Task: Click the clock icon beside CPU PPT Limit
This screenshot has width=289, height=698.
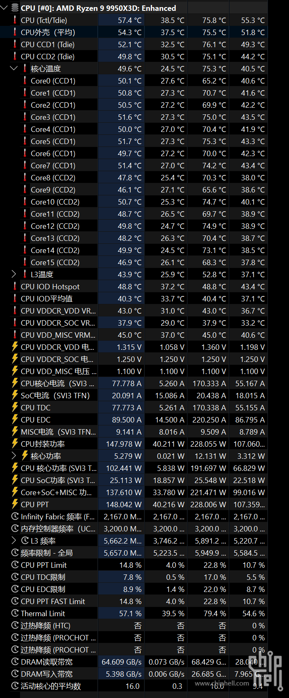Action: [x=15, y=565]
